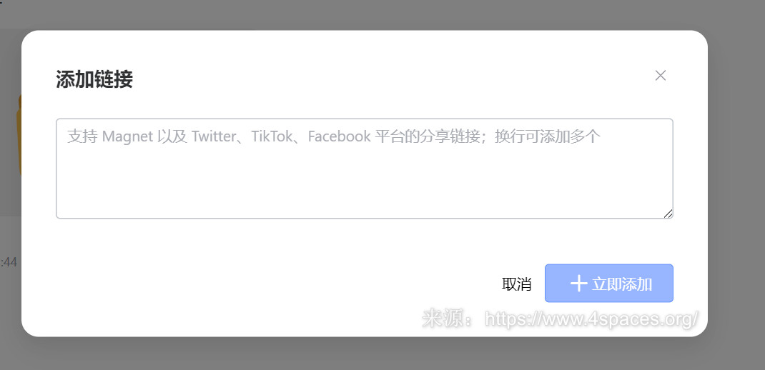Click the word Facebook in placeholder
Image resolution: width=765 pixels, height=370 pixels.
(339, 136)
